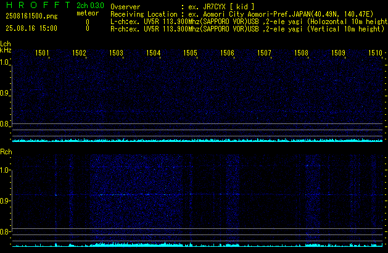Click the date stamp 25.08.16 15:00
The height and width of the screenshot is (253, 388).
(31, 28)
